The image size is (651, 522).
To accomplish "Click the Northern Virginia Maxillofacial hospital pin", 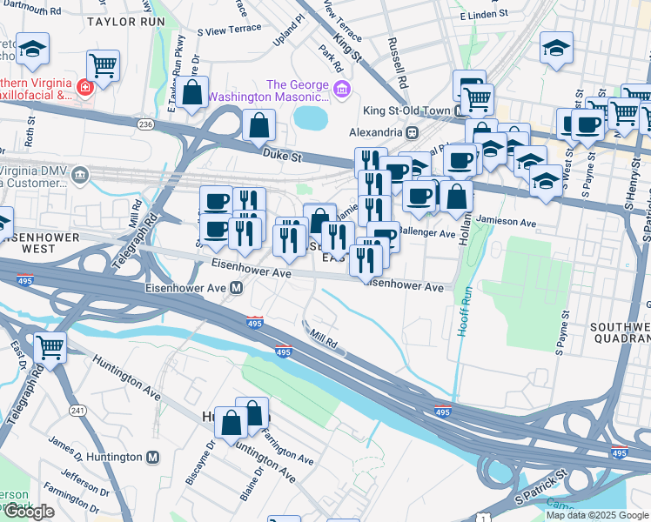I will [85, 88].
